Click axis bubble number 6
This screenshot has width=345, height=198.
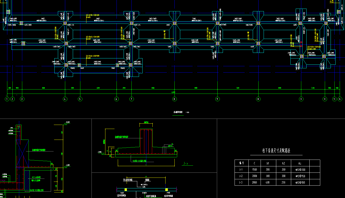coord(117,99)
